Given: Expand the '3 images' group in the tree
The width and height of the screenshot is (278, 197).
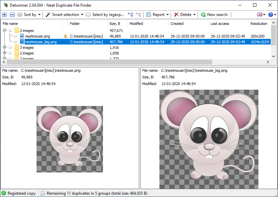Looking at the screenshot, I should (x=5, y=48).
